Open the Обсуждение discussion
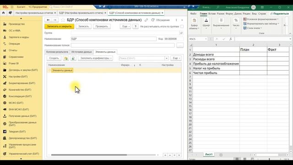 pos(161,20)
